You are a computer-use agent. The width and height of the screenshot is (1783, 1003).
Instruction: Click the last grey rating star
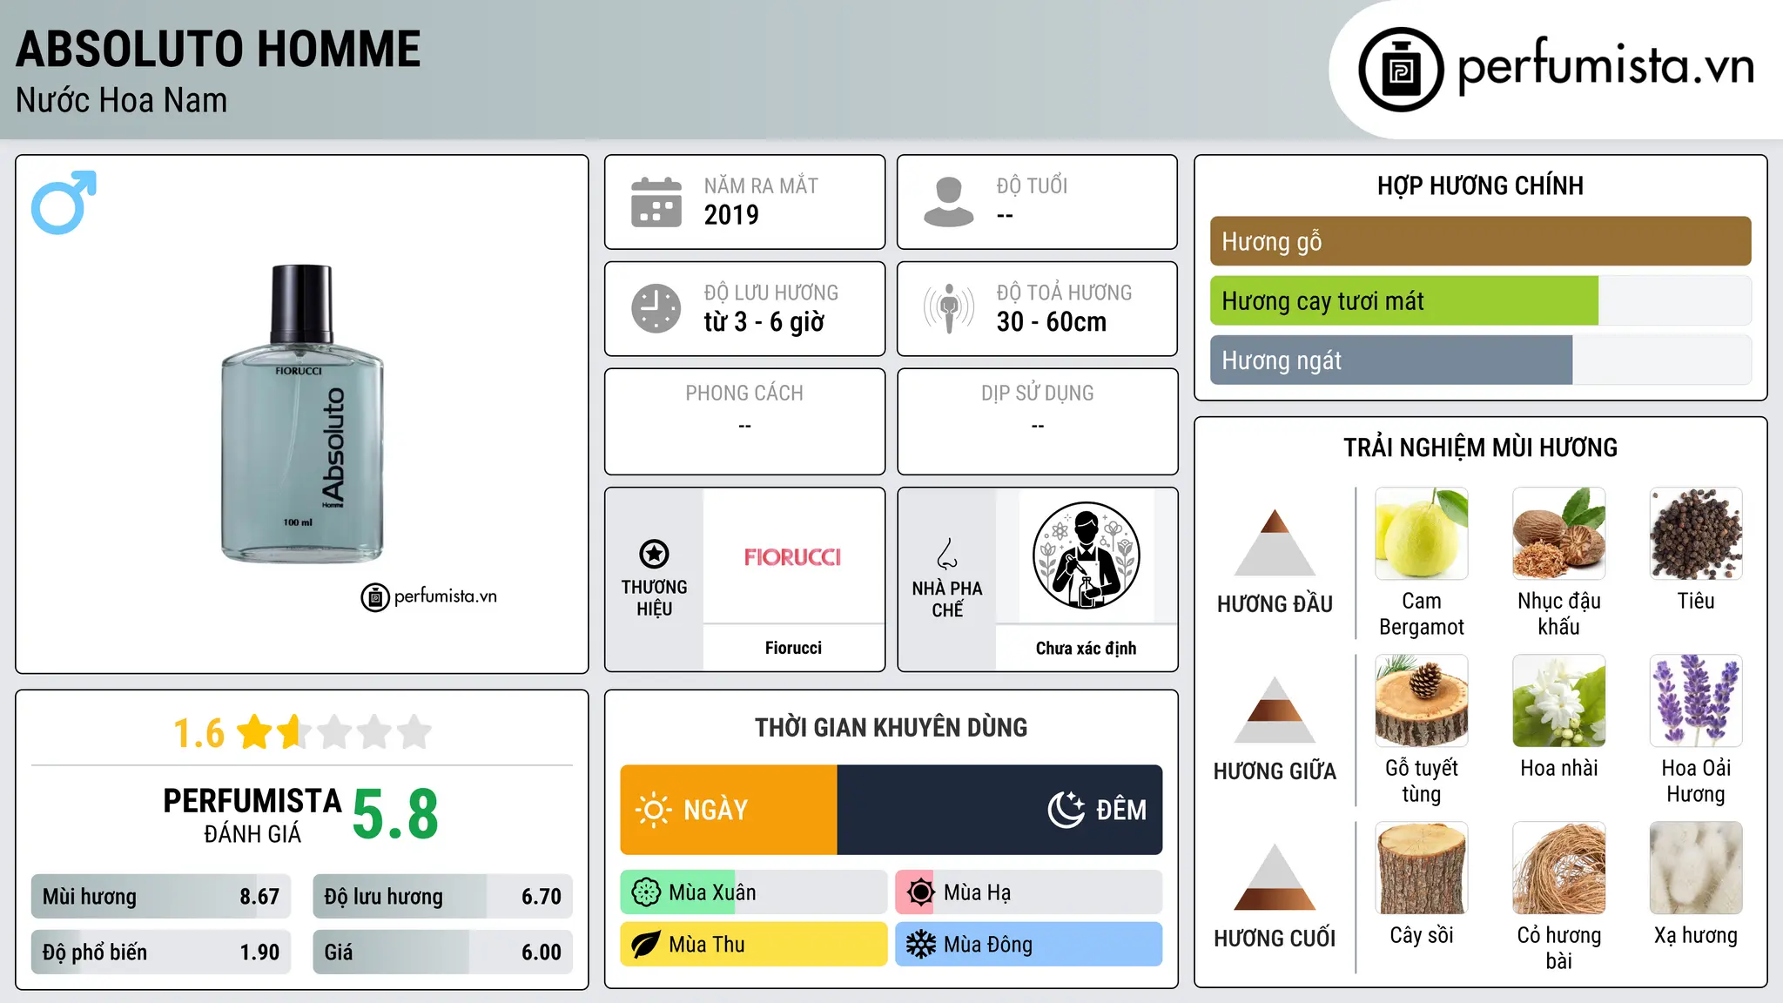coord(414,732)
